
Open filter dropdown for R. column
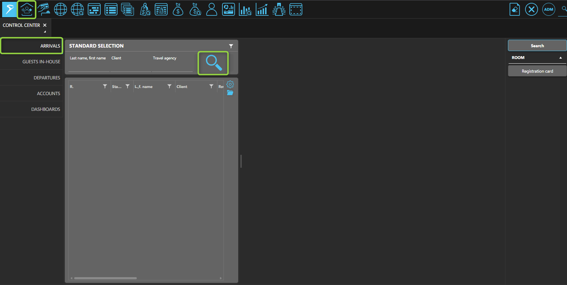(105, 87)
